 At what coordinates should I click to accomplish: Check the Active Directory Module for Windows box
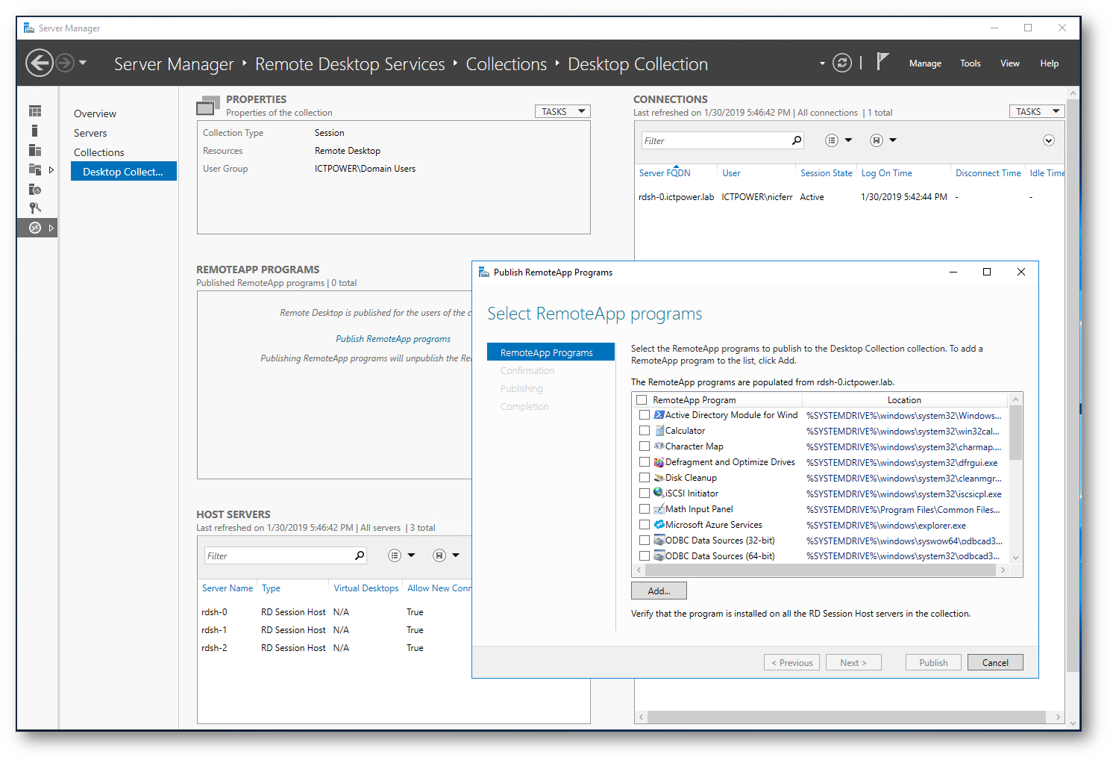(645, 415)
